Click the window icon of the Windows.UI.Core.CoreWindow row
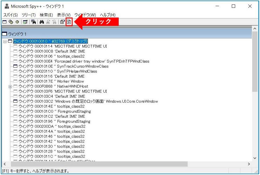The image size is (260, 175). point(15,101)
